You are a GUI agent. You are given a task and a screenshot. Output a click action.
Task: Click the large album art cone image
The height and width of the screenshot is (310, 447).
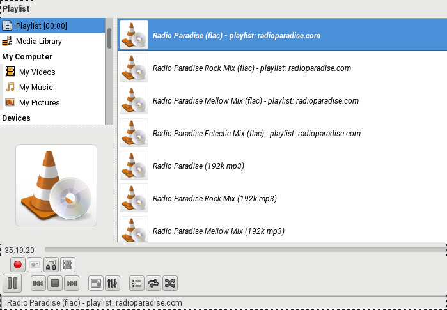(x=56, y=185)
